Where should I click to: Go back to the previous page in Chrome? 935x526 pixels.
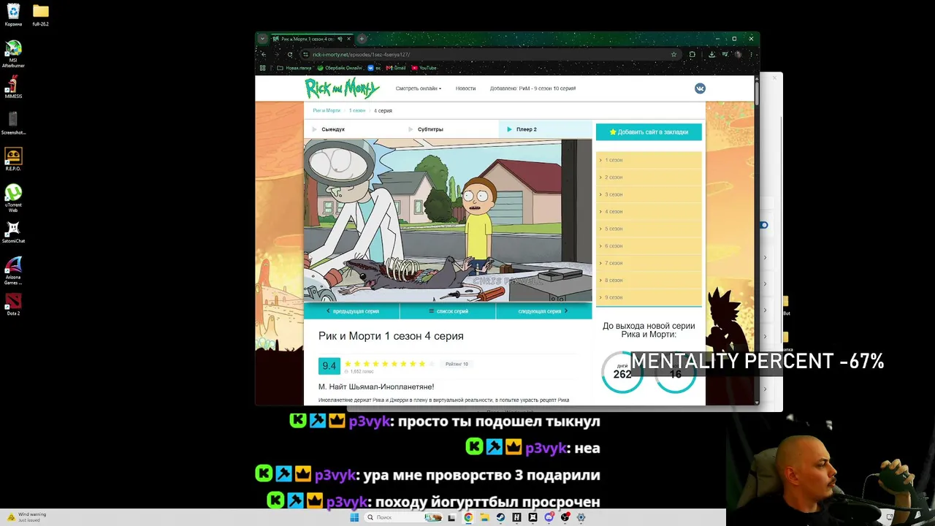click(x=264, y=54)
